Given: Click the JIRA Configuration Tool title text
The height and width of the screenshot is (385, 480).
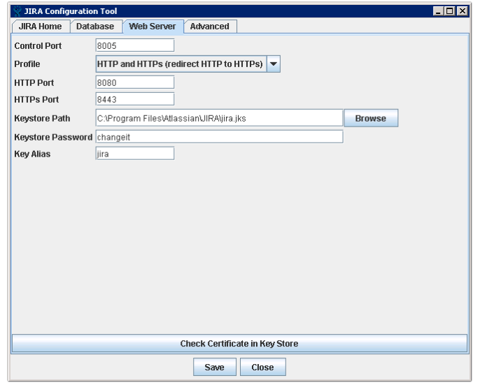Looking at the screenshot, I should [x=71, y=11].
